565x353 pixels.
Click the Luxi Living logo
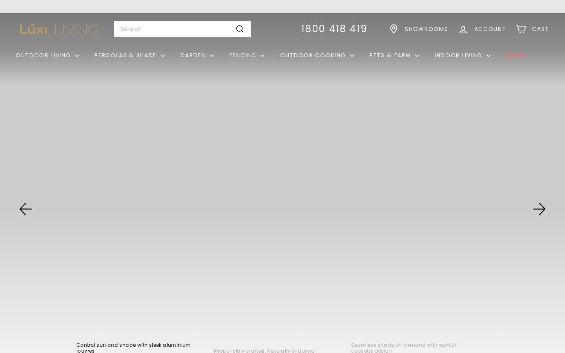point(59,29)
